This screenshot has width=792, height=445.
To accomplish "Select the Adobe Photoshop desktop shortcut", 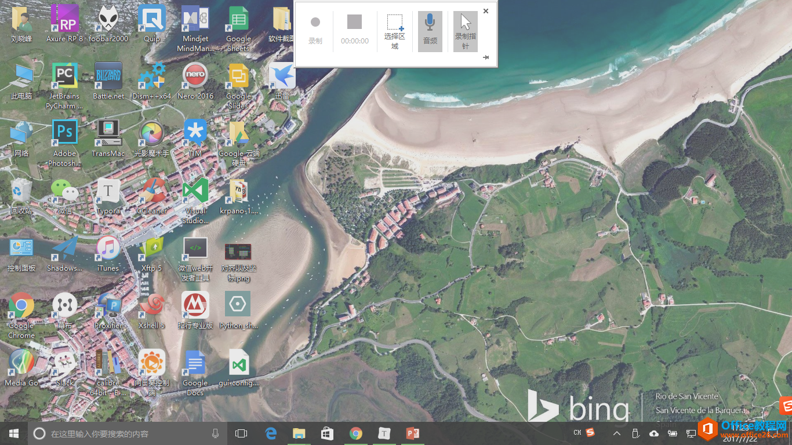I will click(x=64, y=138).
